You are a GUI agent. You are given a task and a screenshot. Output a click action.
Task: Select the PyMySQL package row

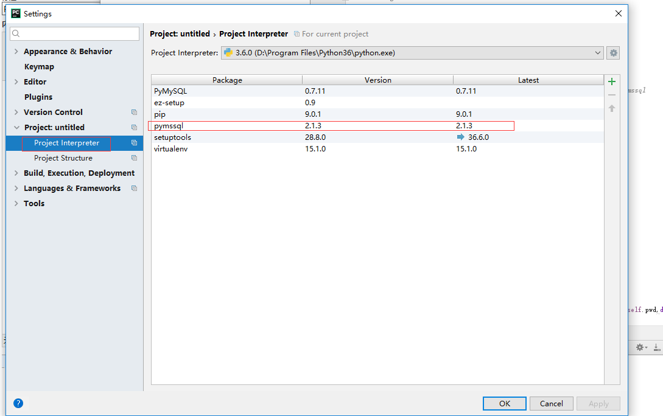pos(377,91)
